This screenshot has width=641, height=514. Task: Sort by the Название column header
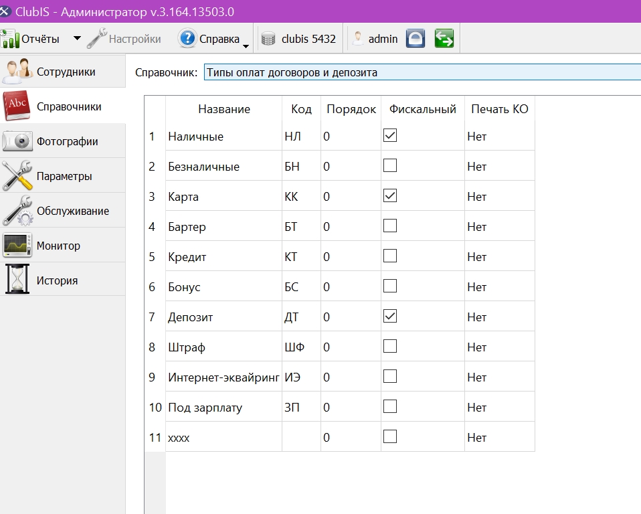coord(224,109)
